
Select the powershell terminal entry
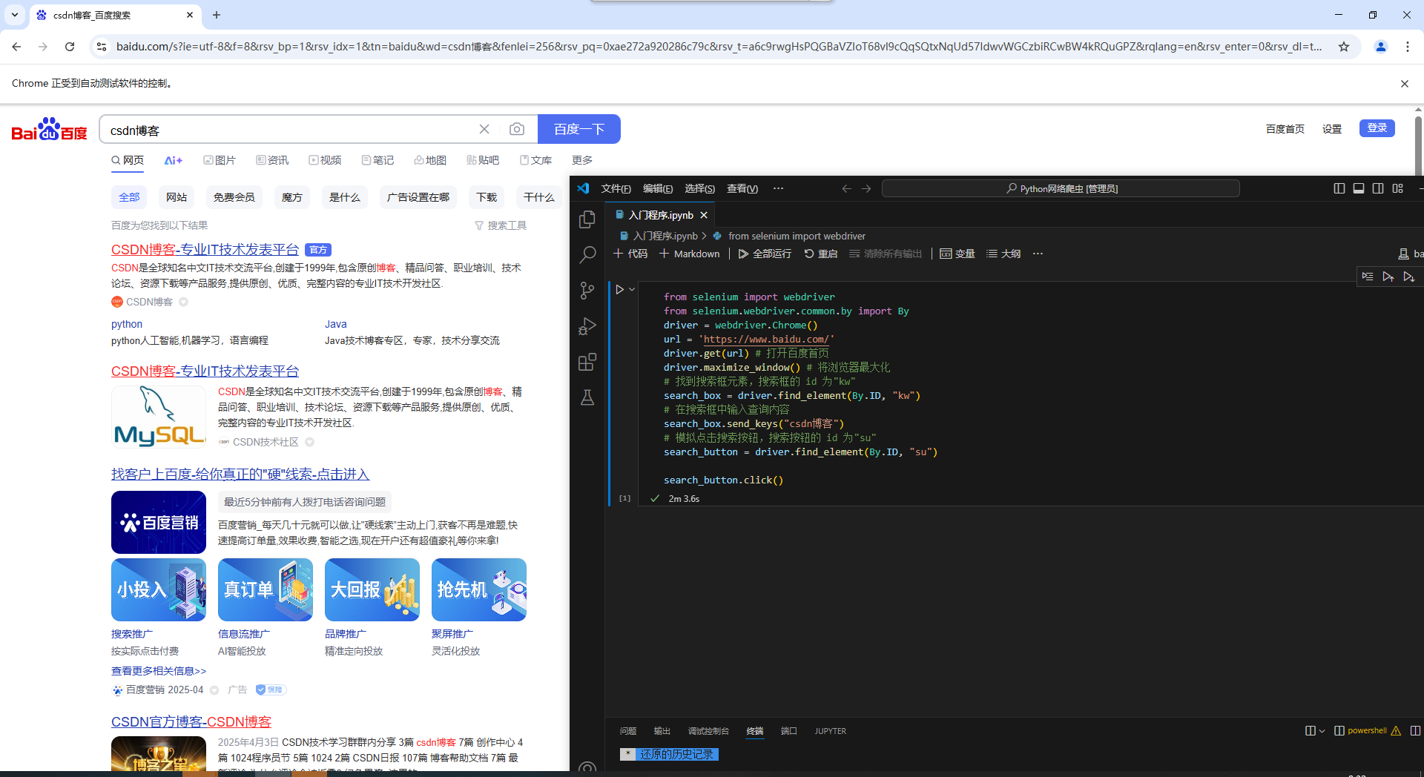(x=1367, y=731)
